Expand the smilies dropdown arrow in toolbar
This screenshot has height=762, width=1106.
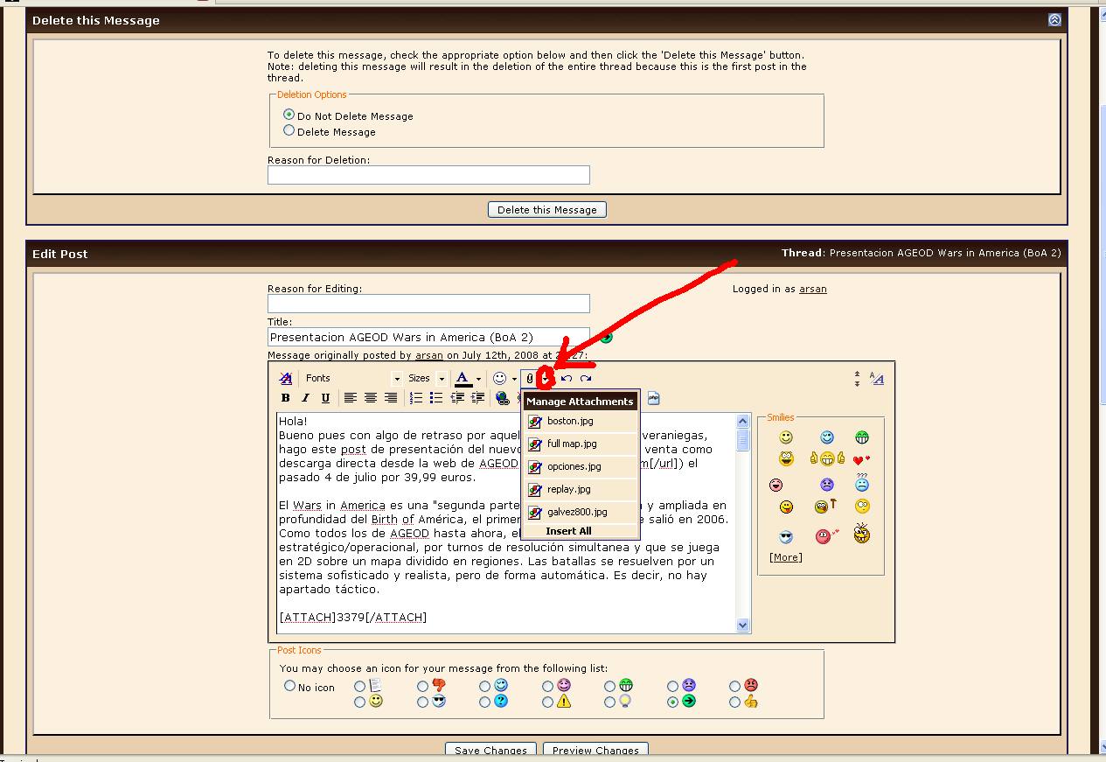pos(514,379)
